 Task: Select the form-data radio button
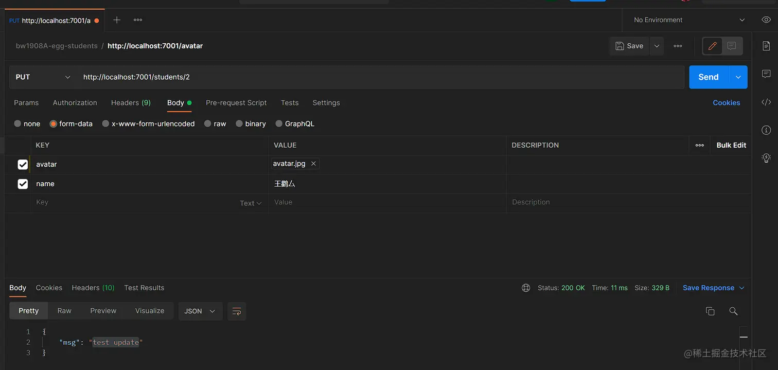[53, 124]
